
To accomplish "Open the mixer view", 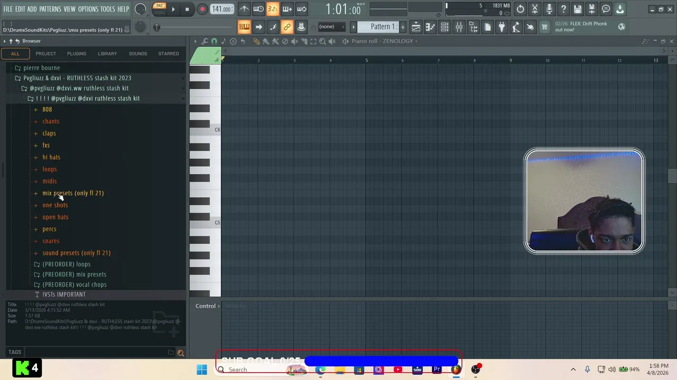I will [x=459, y=27].
